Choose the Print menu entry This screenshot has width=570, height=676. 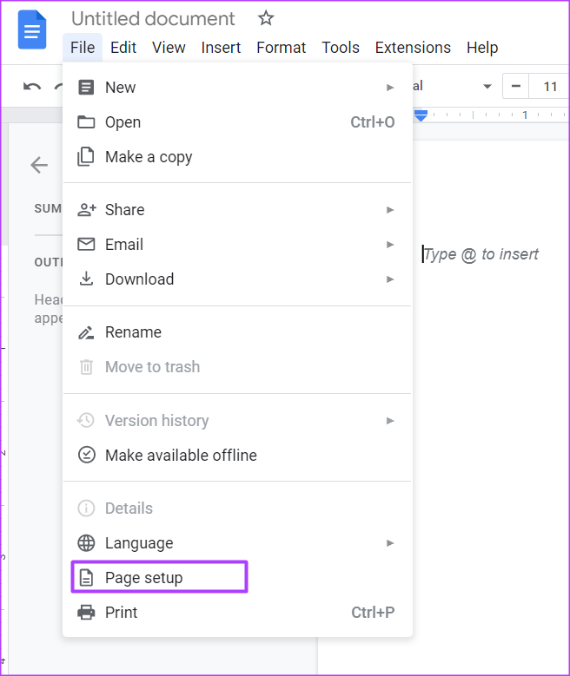[x=237, y=612]
